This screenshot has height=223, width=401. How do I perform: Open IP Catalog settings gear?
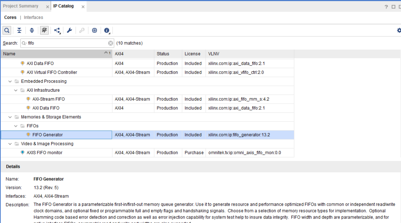[399, 30]
